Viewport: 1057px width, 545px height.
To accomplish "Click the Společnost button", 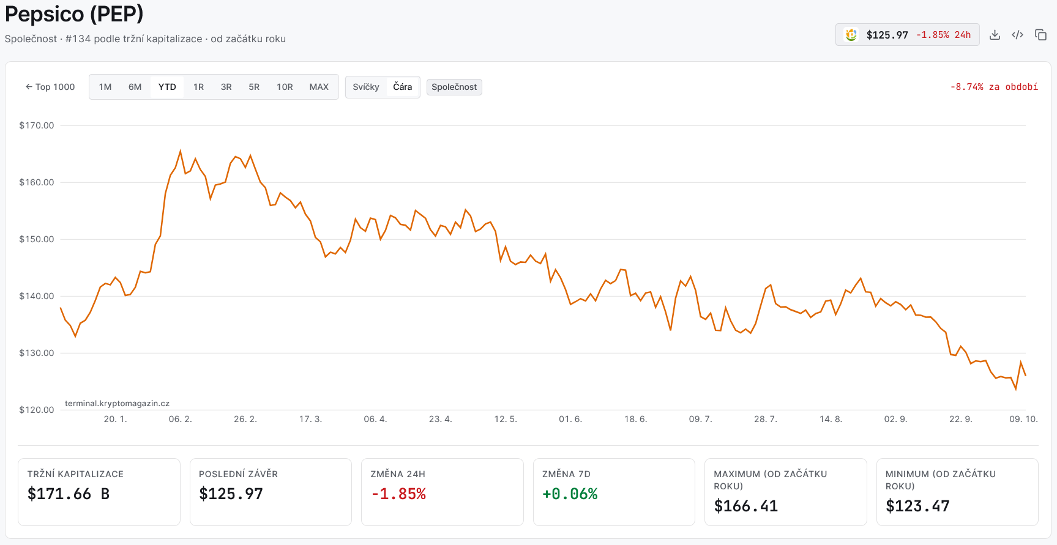I will (454, 87).
